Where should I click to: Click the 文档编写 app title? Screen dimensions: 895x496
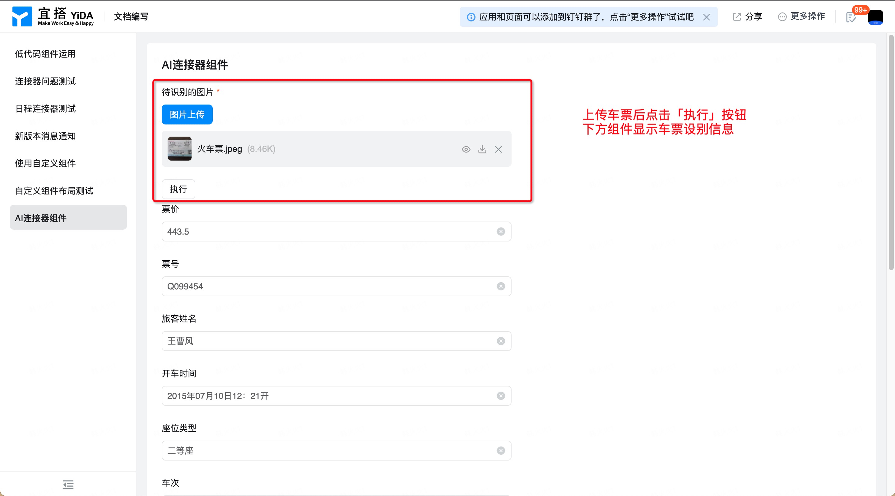131,16
